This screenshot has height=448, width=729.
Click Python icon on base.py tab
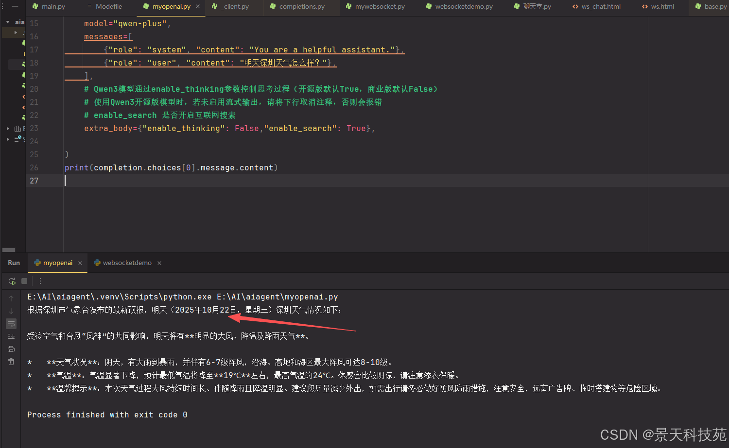tap(698, 6)
